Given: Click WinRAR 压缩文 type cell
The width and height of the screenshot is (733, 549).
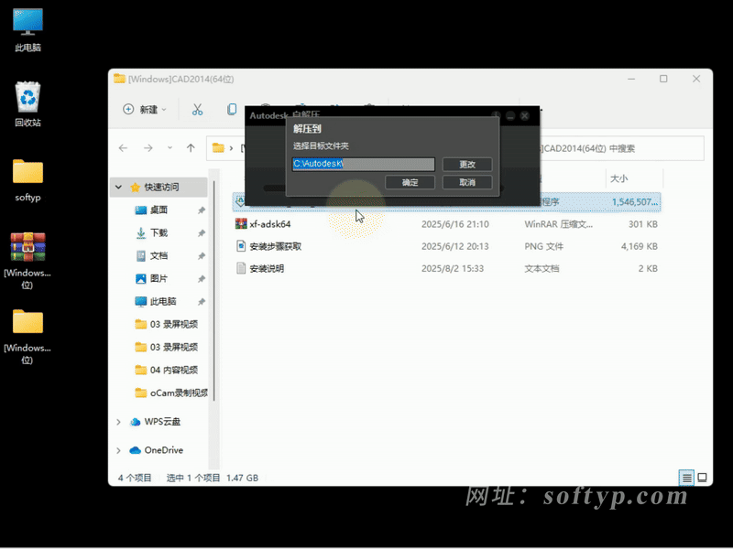Looking at the screenshot, I should tap(558, 224).
